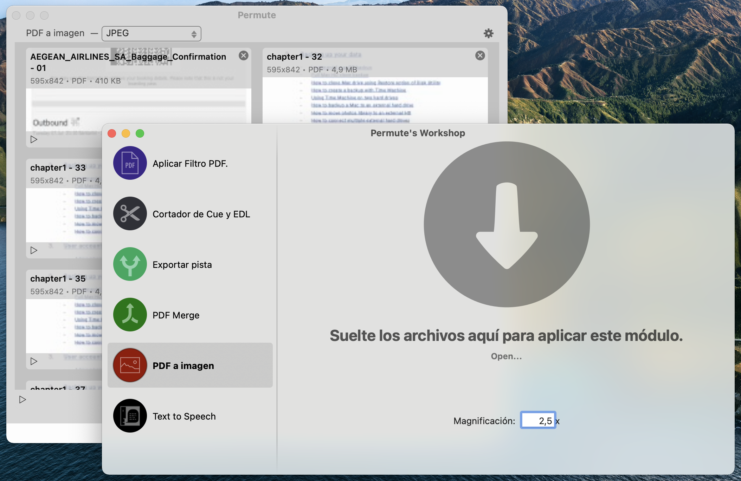741x481 pixels.
Task: Click the 'Suelte los archivos aquí' heading
Action: point(506,336)
